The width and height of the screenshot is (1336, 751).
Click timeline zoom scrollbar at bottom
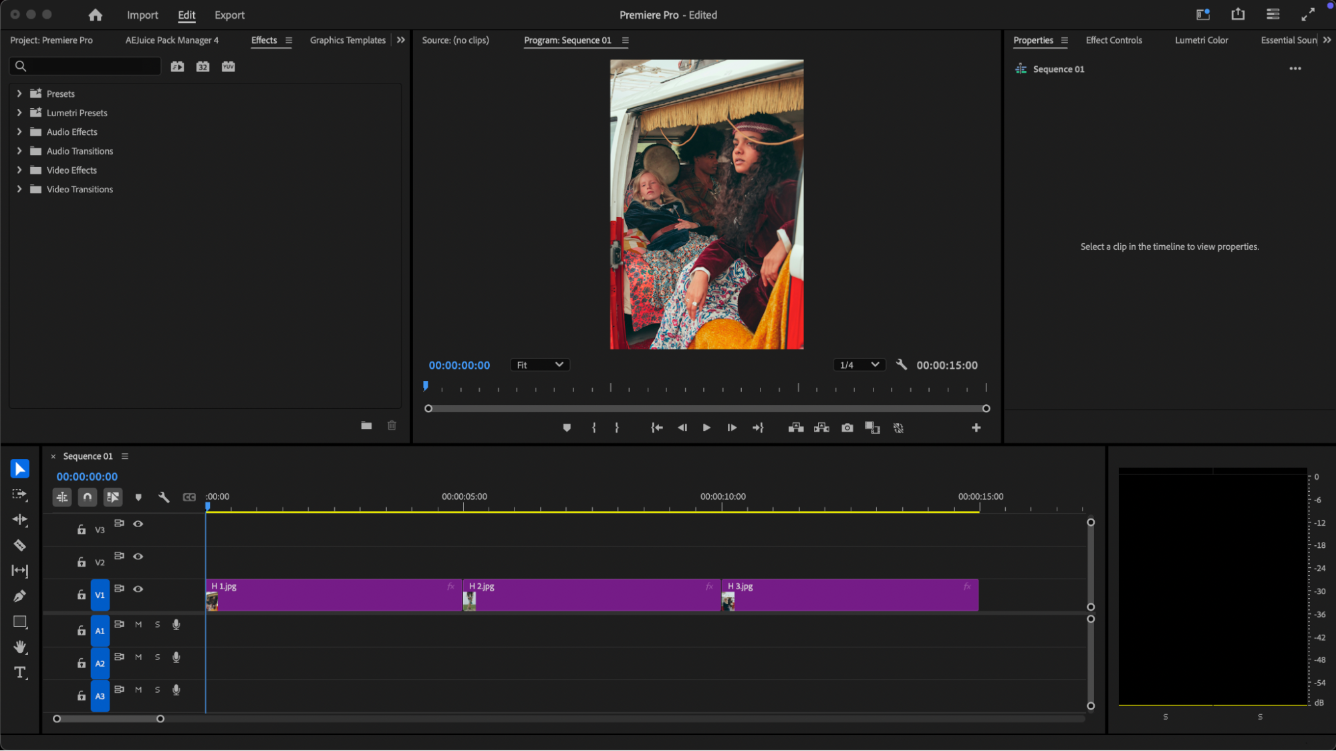(x=108, y=719)
